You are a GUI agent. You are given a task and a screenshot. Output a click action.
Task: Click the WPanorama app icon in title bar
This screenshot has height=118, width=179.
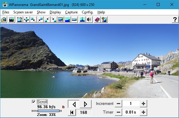pyautogui.click(x=5, y=5)
